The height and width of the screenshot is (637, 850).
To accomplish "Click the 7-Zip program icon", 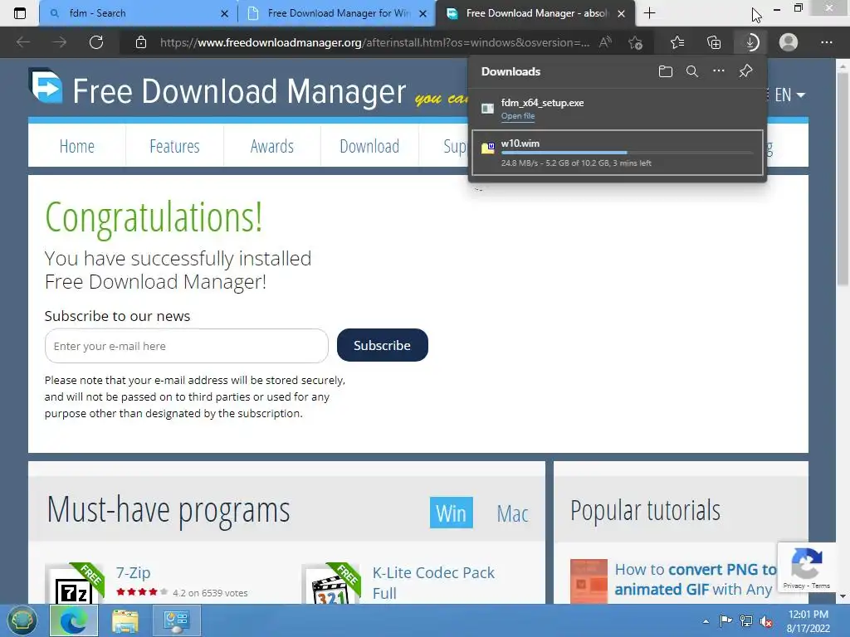I will click(x=74, y=583).
